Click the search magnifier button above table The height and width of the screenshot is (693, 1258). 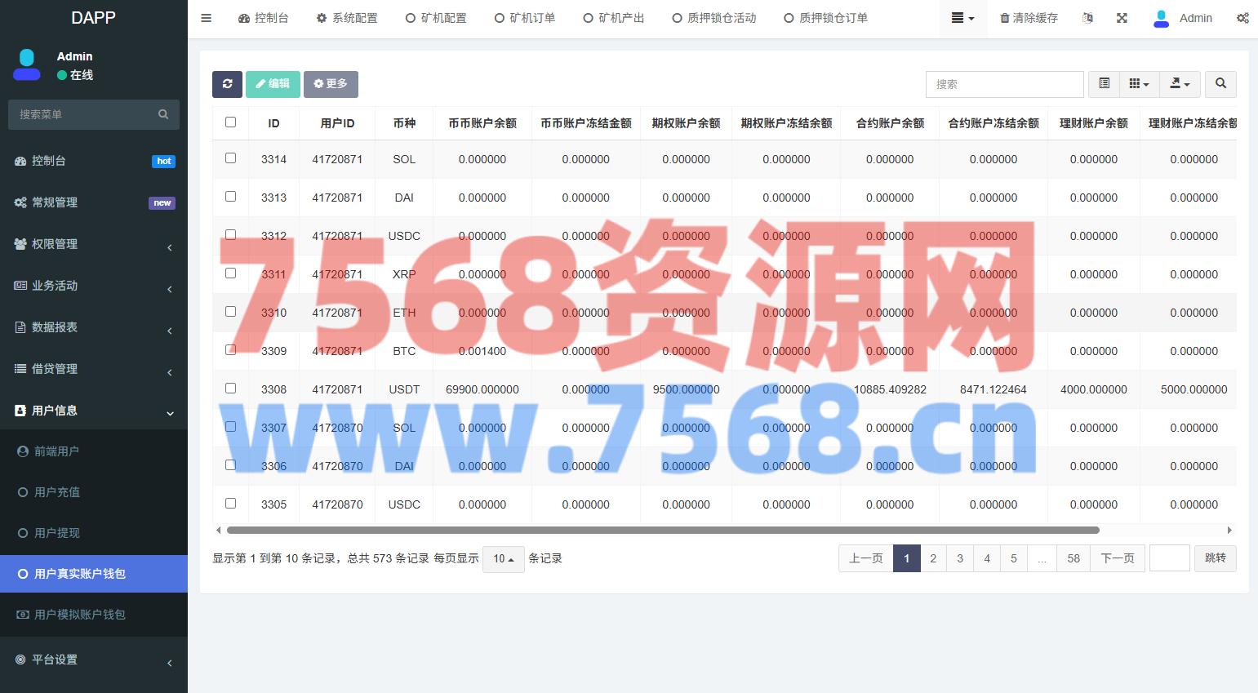(x=1220, y=84)
